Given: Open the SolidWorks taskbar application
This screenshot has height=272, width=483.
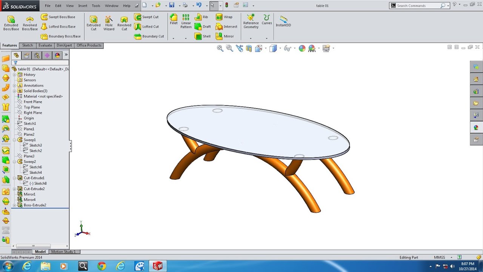Looking at the screenshot, I should pyautogui.click(x=158, y=266).
